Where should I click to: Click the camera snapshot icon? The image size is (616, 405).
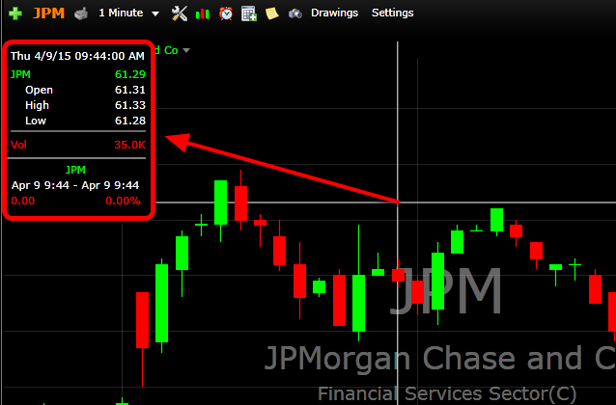(x=295, y=14)
